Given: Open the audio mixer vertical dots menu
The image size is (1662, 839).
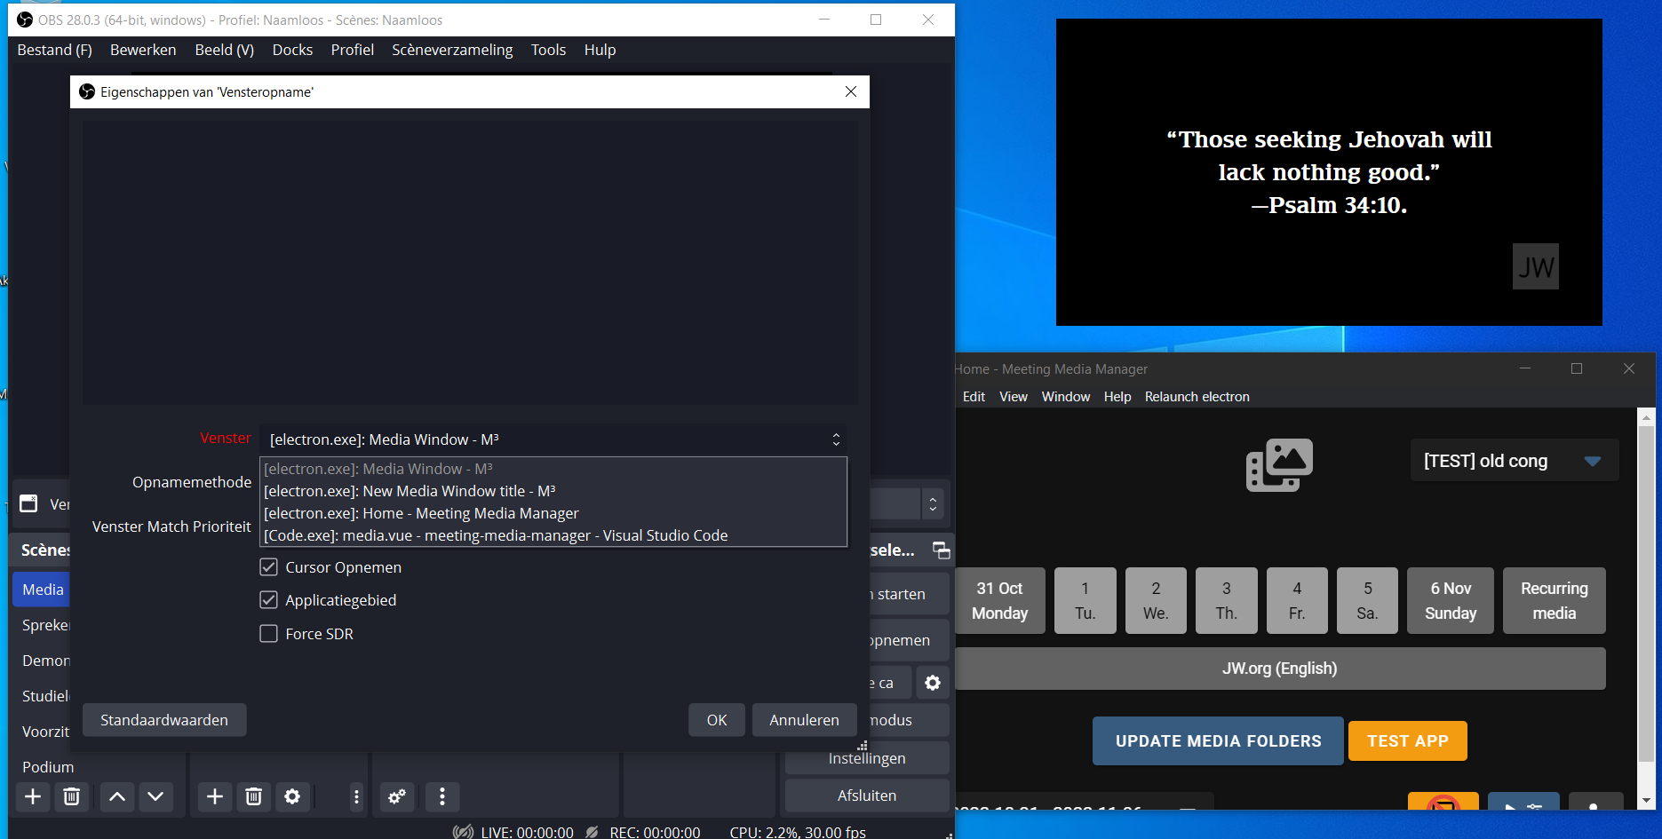Looking at the screenshot, I should (441, 796).
